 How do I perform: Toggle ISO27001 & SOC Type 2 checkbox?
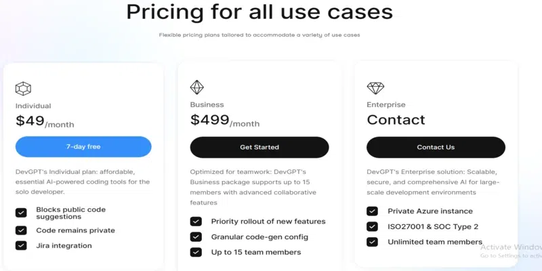click(x=373, y=226)
